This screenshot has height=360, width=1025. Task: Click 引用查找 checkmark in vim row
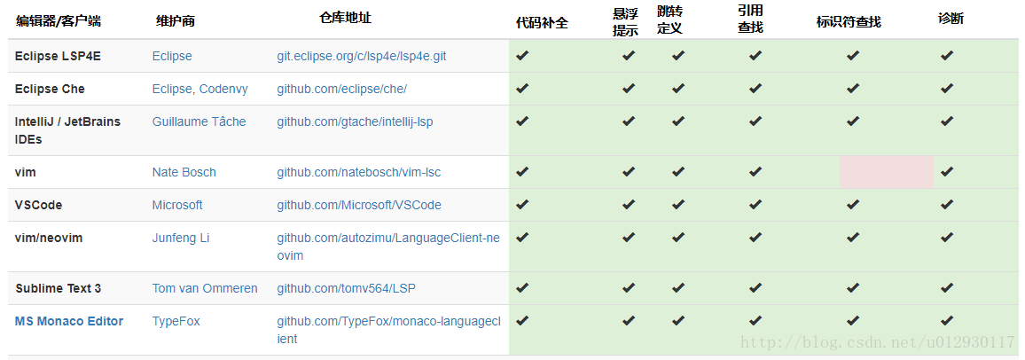[x=755, y=172]
